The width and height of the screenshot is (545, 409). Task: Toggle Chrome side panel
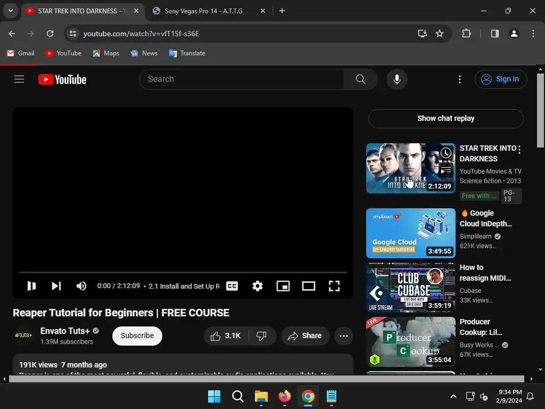[494, 34]
